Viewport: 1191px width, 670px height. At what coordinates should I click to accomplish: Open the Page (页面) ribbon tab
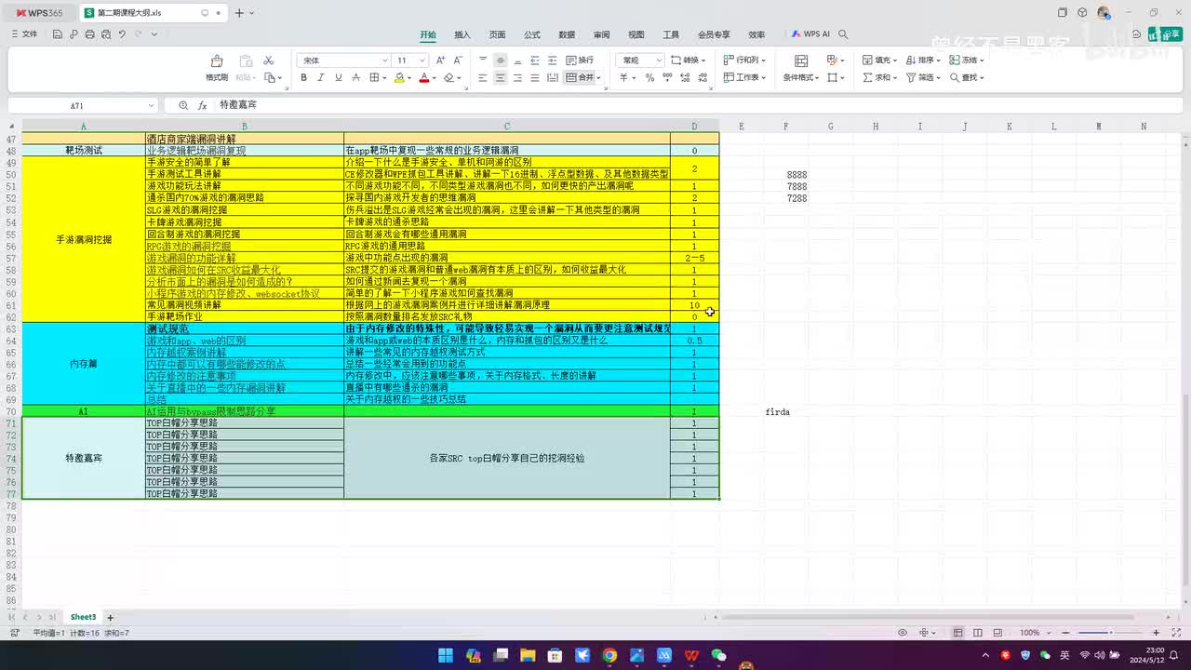[498, 34]
